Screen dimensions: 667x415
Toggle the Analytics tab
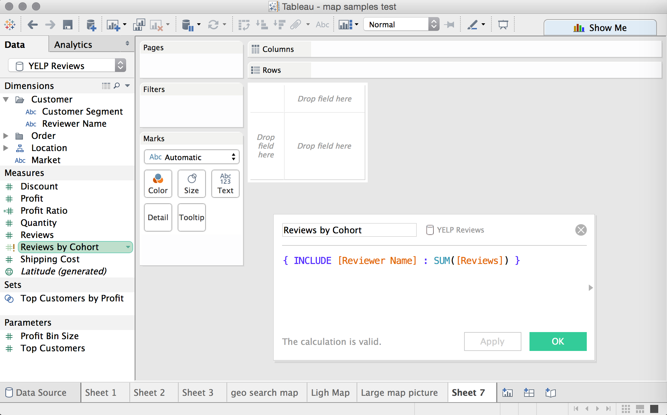click(x=74, y=44)
